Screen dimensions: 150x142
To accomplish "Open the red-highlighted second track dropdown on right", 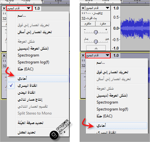I will point(98,55).
